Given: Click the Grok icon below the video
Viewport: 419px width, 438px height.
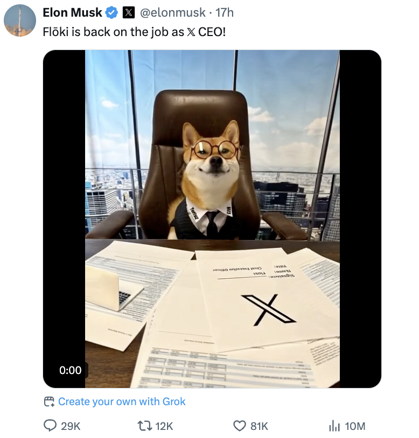Looking at the screenshot, I should tap(50, 401).
